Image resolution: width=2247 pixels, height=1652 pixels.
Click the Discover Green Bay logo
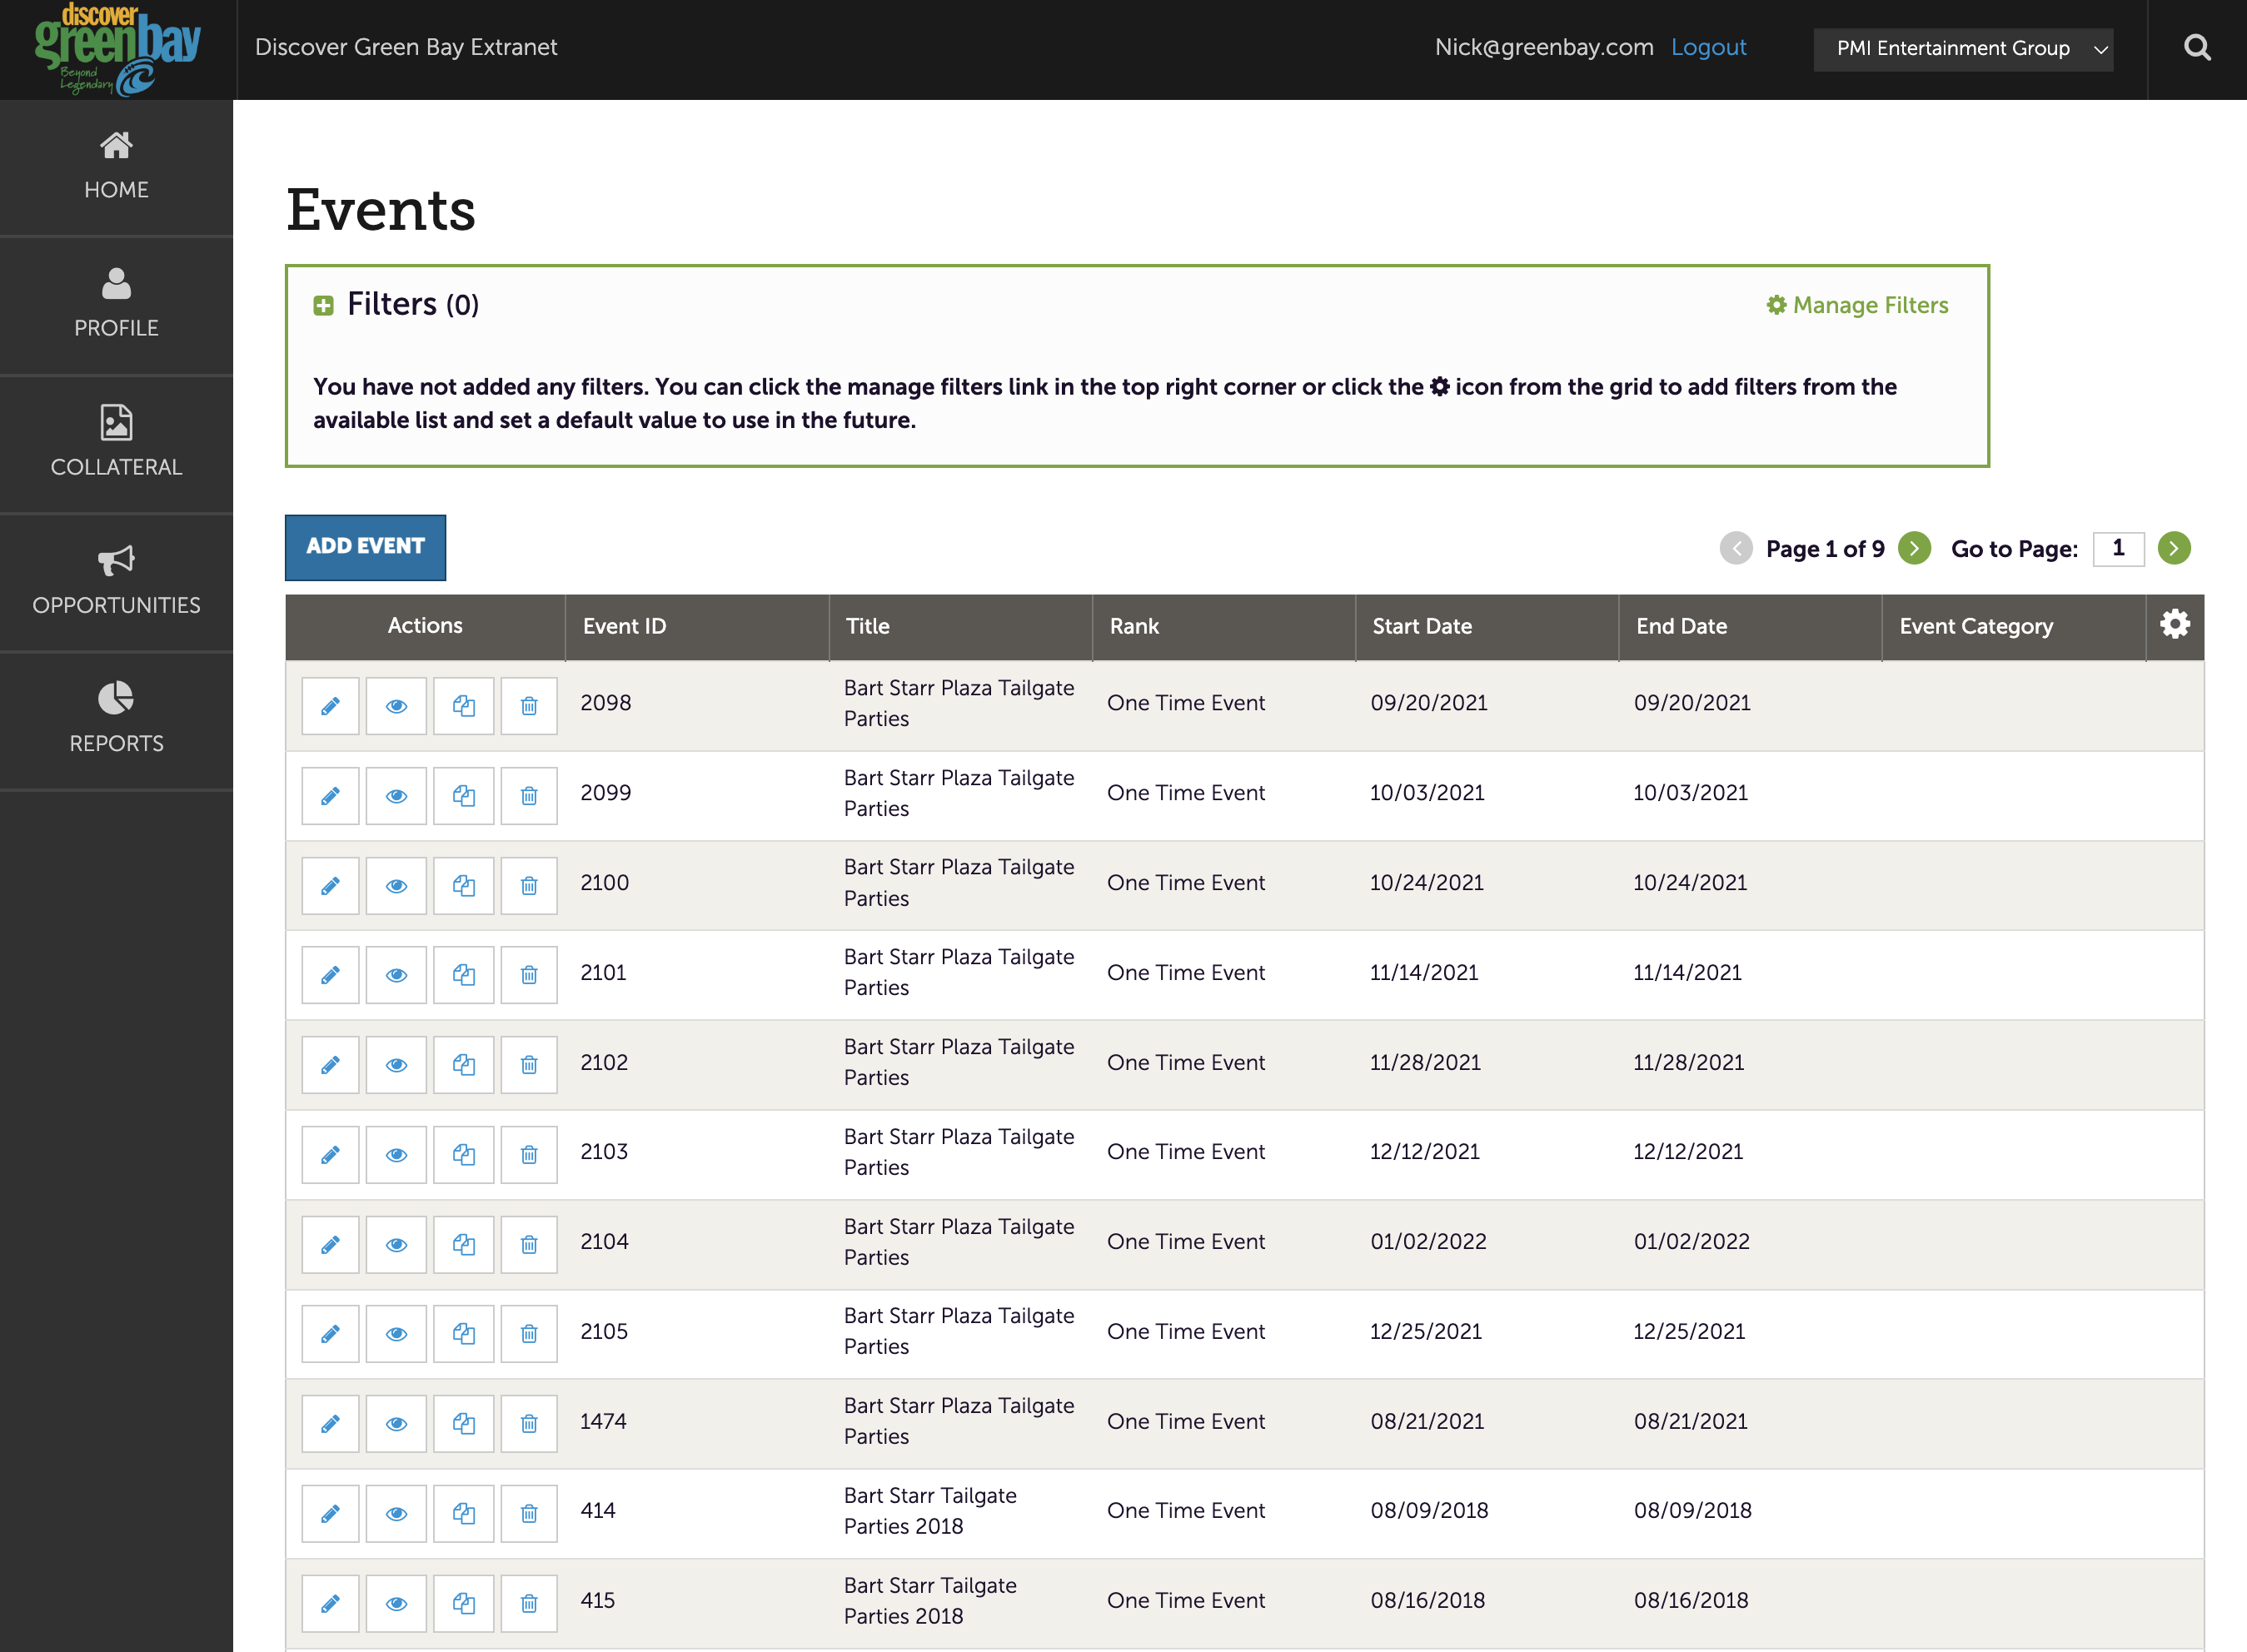point(117,49)
